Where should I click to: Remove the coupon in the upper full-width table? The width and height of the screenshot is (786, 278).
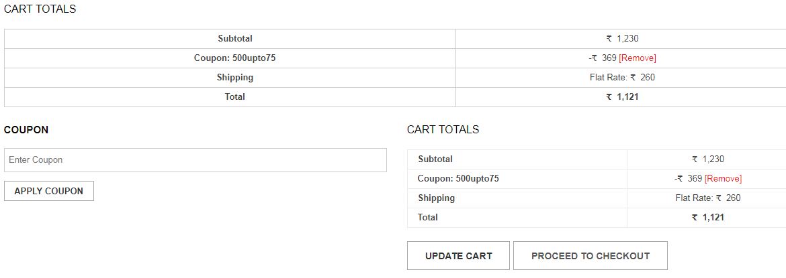tap(637, 58)
